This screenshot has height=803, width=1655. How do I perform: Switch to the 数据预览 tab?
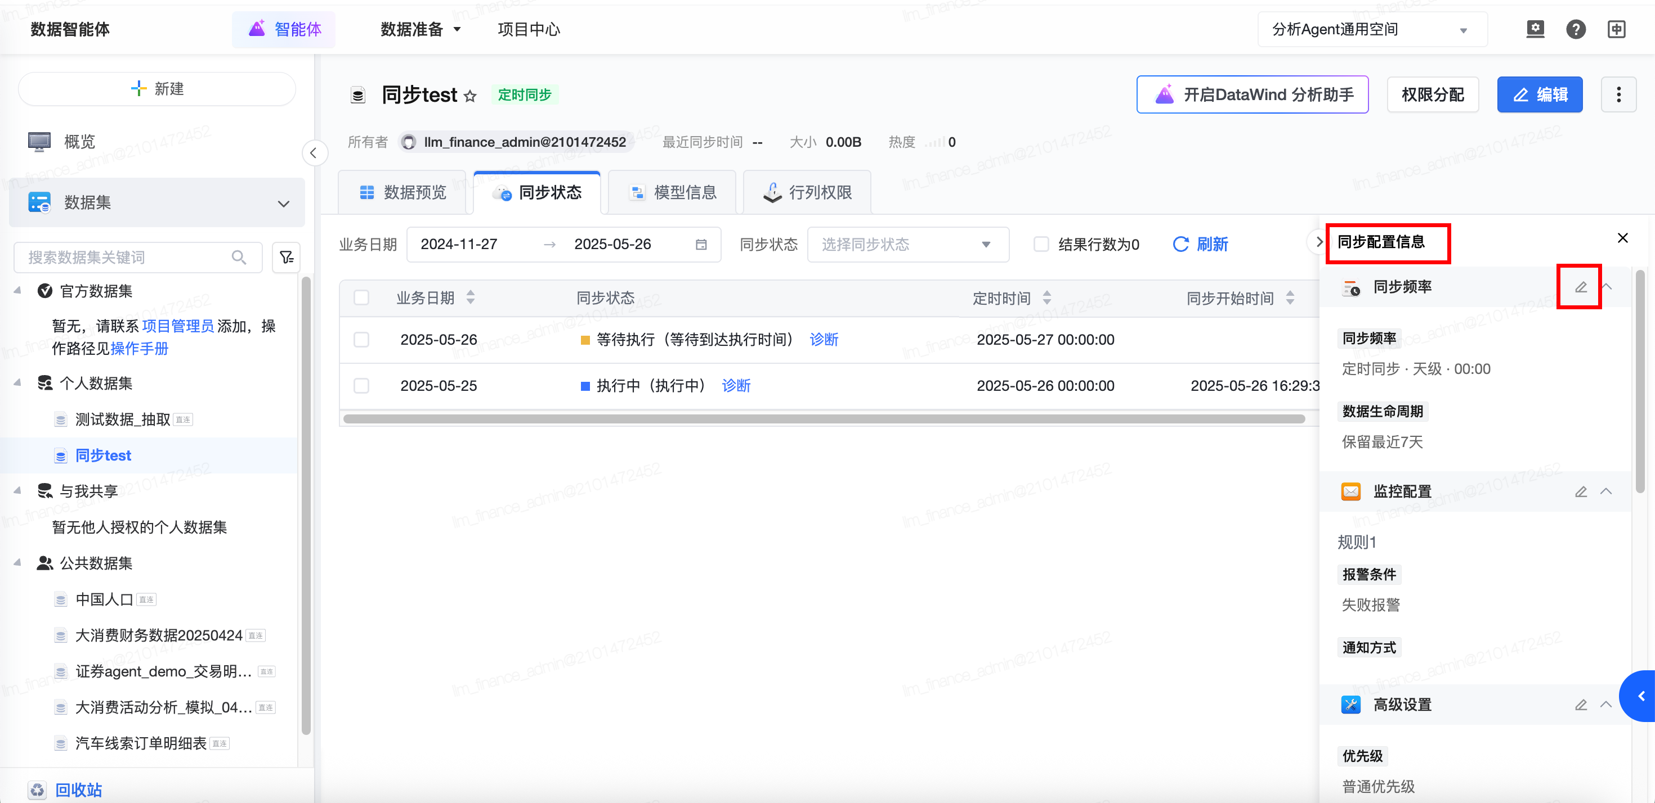402,192
